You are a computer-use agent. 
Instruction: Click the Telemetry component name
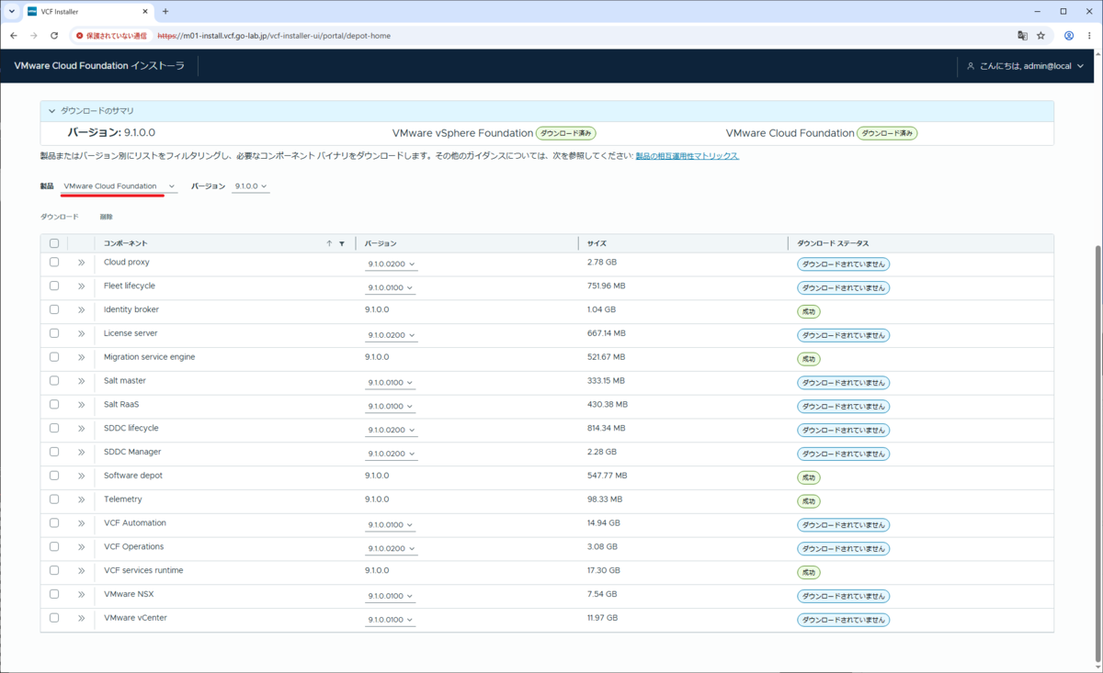click(x=123, y=499)
